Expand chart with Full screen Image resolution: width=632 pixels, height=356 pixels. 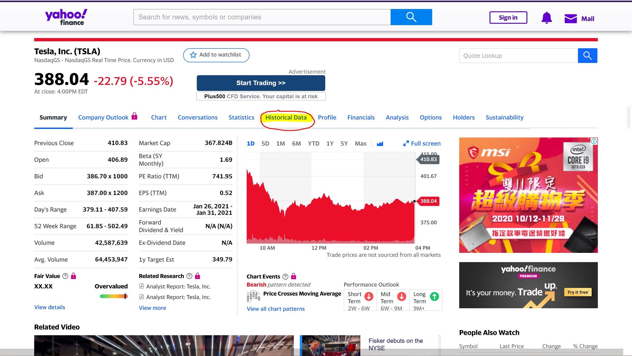click(422, 144)
